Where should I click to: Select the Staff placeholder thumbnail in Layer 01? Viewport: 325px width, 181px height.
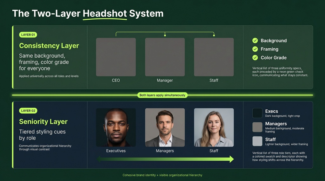(x=214, y=57)
